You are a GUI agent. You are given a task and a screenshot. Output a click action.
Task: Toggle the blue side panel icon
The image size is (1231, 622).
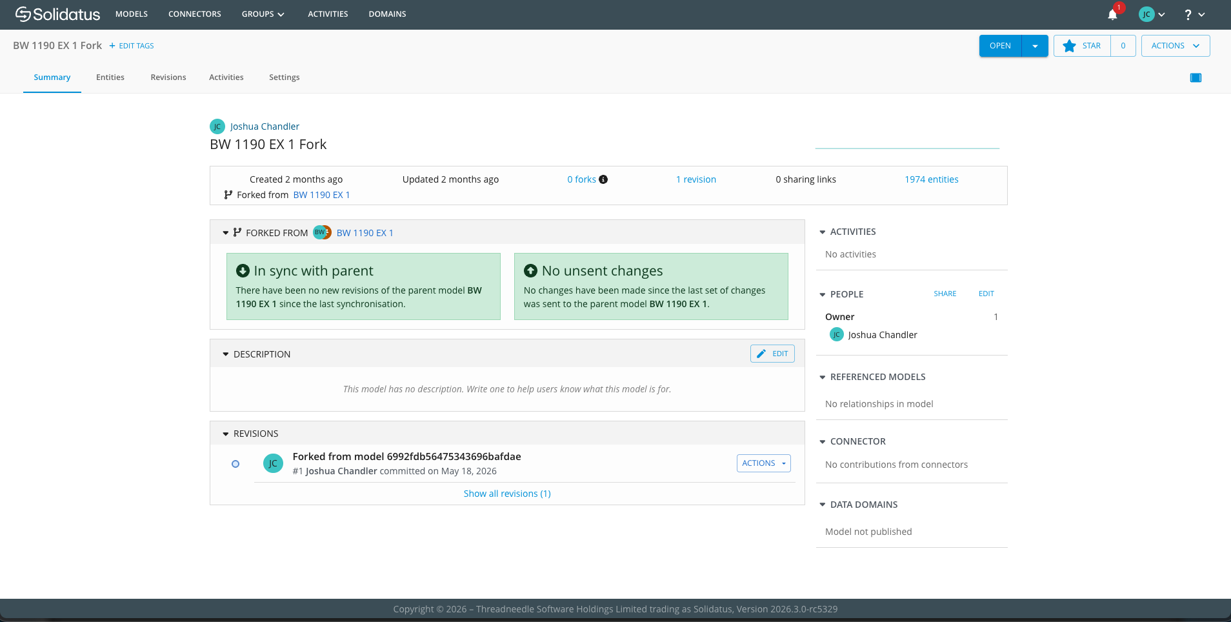[x=1196, y=77]
